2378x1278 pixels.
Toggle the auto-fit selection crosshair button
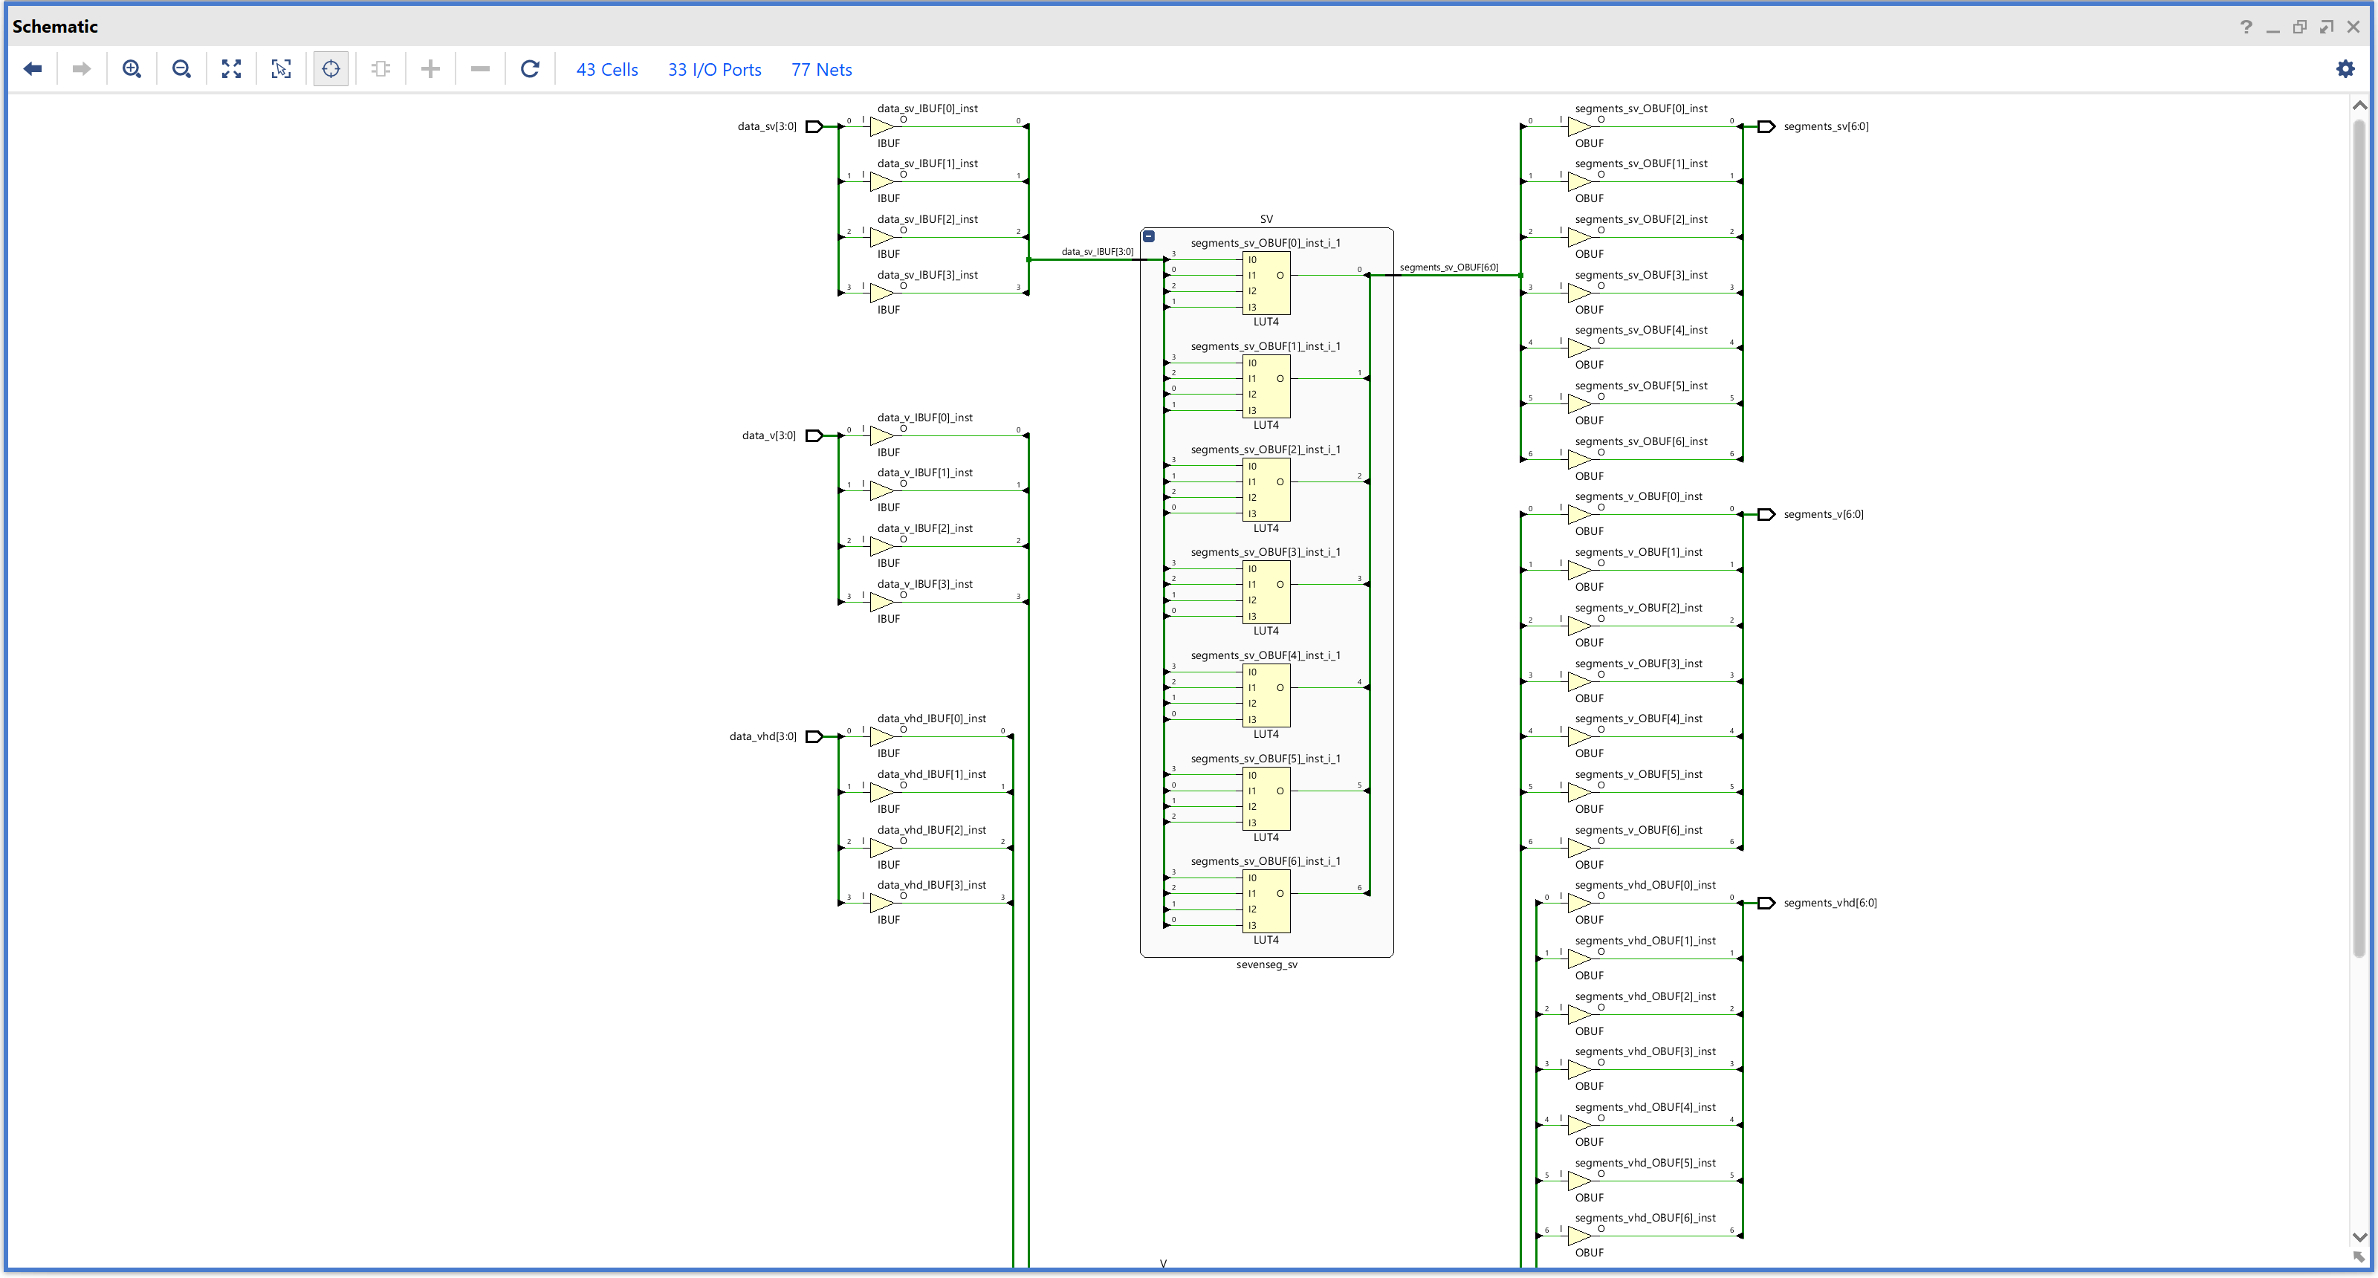click(331, 69)
